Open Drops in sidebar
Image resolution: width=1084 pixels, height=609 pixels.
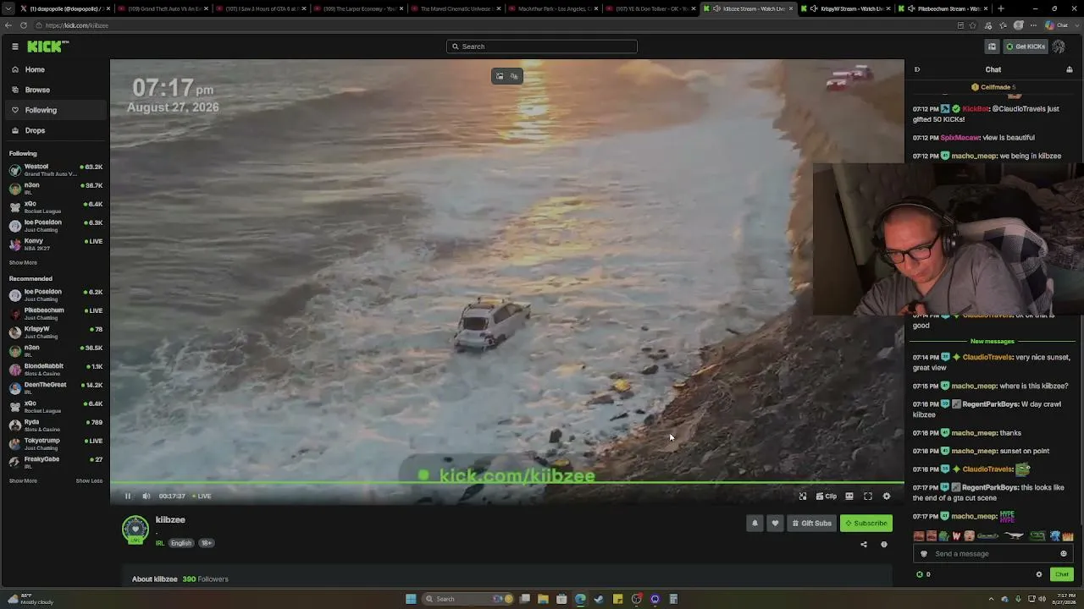55,130
